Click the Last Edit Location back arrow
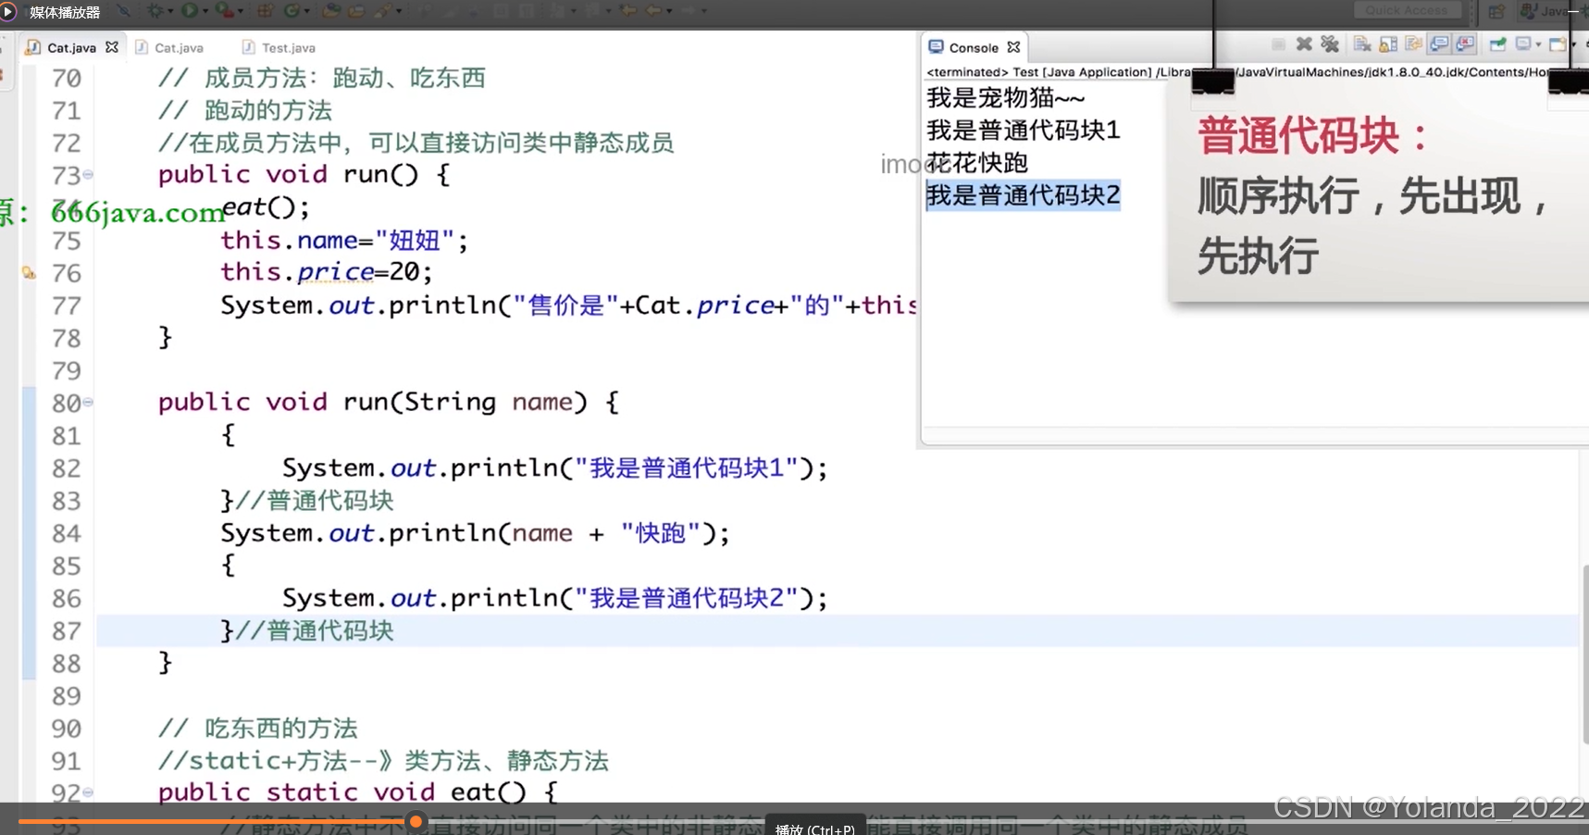Image resolution: width=1589 pixels, height=835 pixels. pyautogui.click(x=629, y=11)
